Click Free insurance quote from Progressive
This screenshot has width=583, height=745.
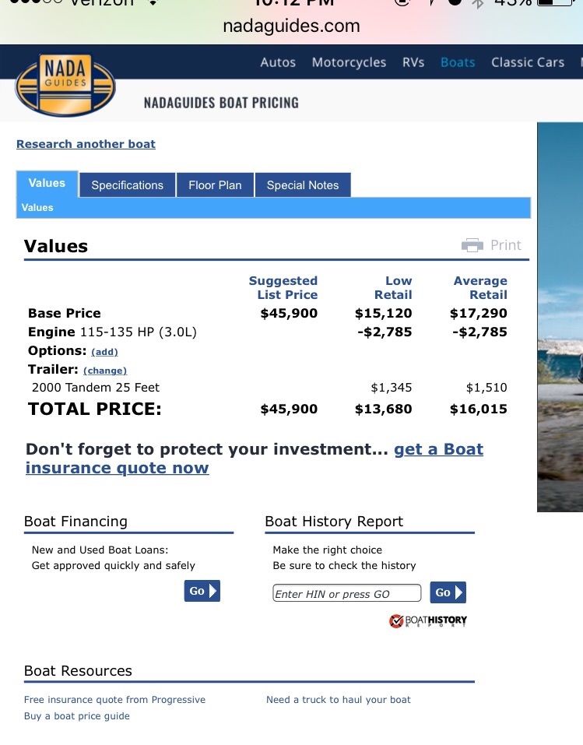point(114,699)
